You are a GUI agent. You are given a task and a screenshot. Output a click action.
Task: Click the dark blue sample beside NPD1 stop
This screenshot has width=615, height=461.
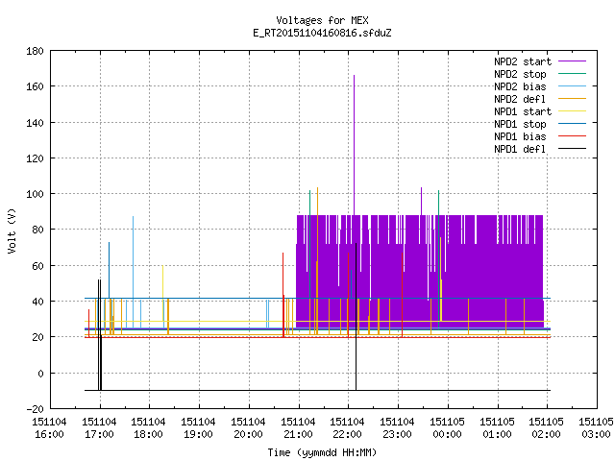pos(572,124)
